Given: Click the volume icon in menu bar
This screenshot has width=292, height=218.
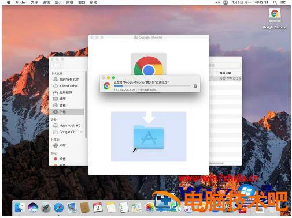Looking at the screenshot, I should coord(217,2).
